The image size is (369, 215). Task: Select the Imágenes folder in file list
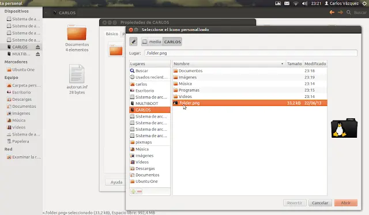(x=250, y=77)
